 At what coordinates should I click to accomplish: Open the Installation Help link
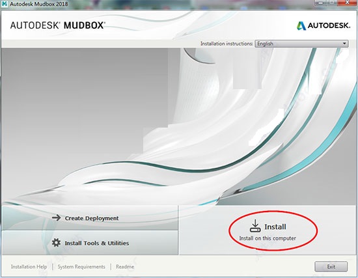[29, 266]
